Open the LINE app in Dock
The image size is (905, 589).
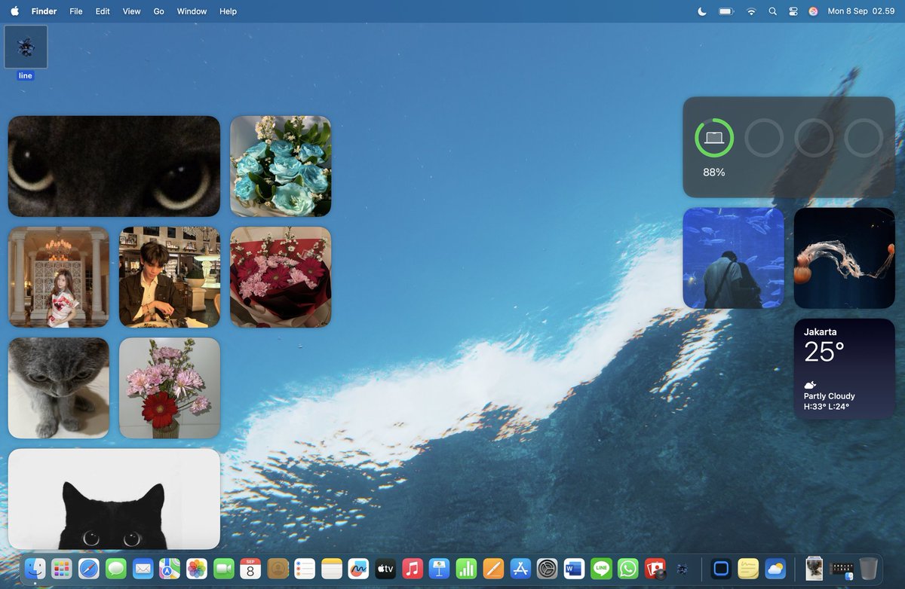click(601, 569)
